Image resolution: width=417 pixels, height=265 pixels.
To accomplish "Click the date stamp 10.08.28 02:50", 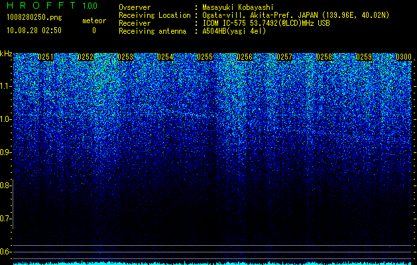I will coord(34,30).
